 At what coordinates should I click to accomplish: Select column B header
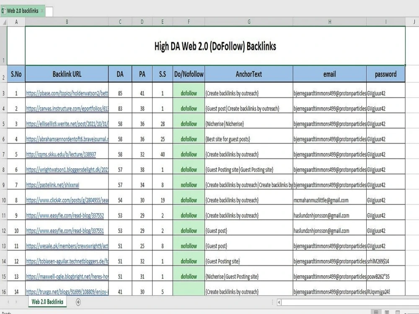click(67, 22)
